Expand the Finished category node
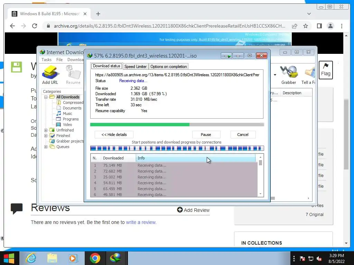This screenshot has width=354, height=265. point(46,136)
